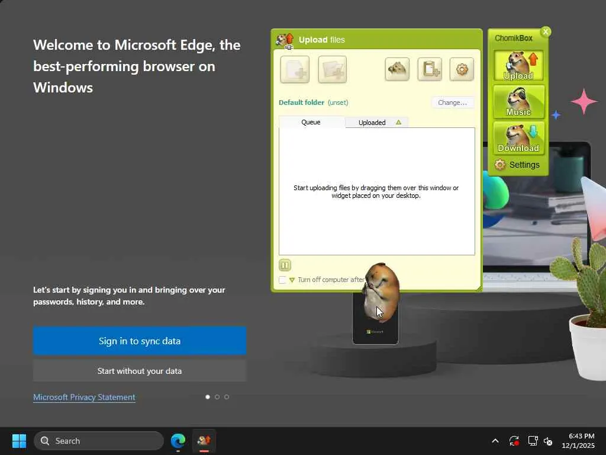Click the muted volume tray icon
This screenshot has width=606, height=455.
[x=548, y=441]
